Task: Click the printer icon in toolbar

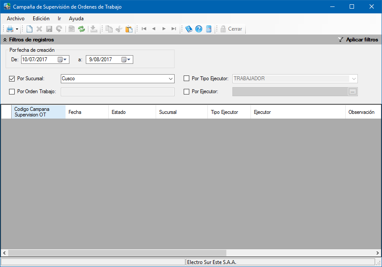Action: point(10,29)
